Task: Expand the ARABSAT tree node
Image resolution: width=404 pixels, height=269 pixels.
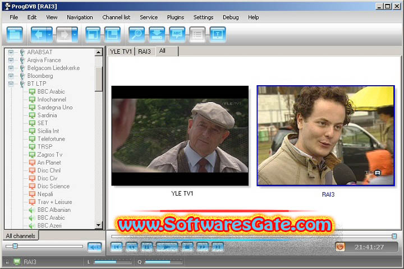Action: 11,52
